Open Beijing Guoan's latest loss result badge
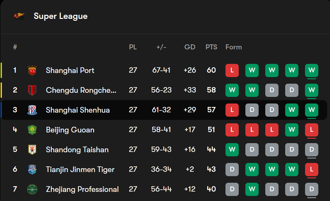The width and height of the screenshot is (330, 201). pyautogui.click(x=312, y=130)
